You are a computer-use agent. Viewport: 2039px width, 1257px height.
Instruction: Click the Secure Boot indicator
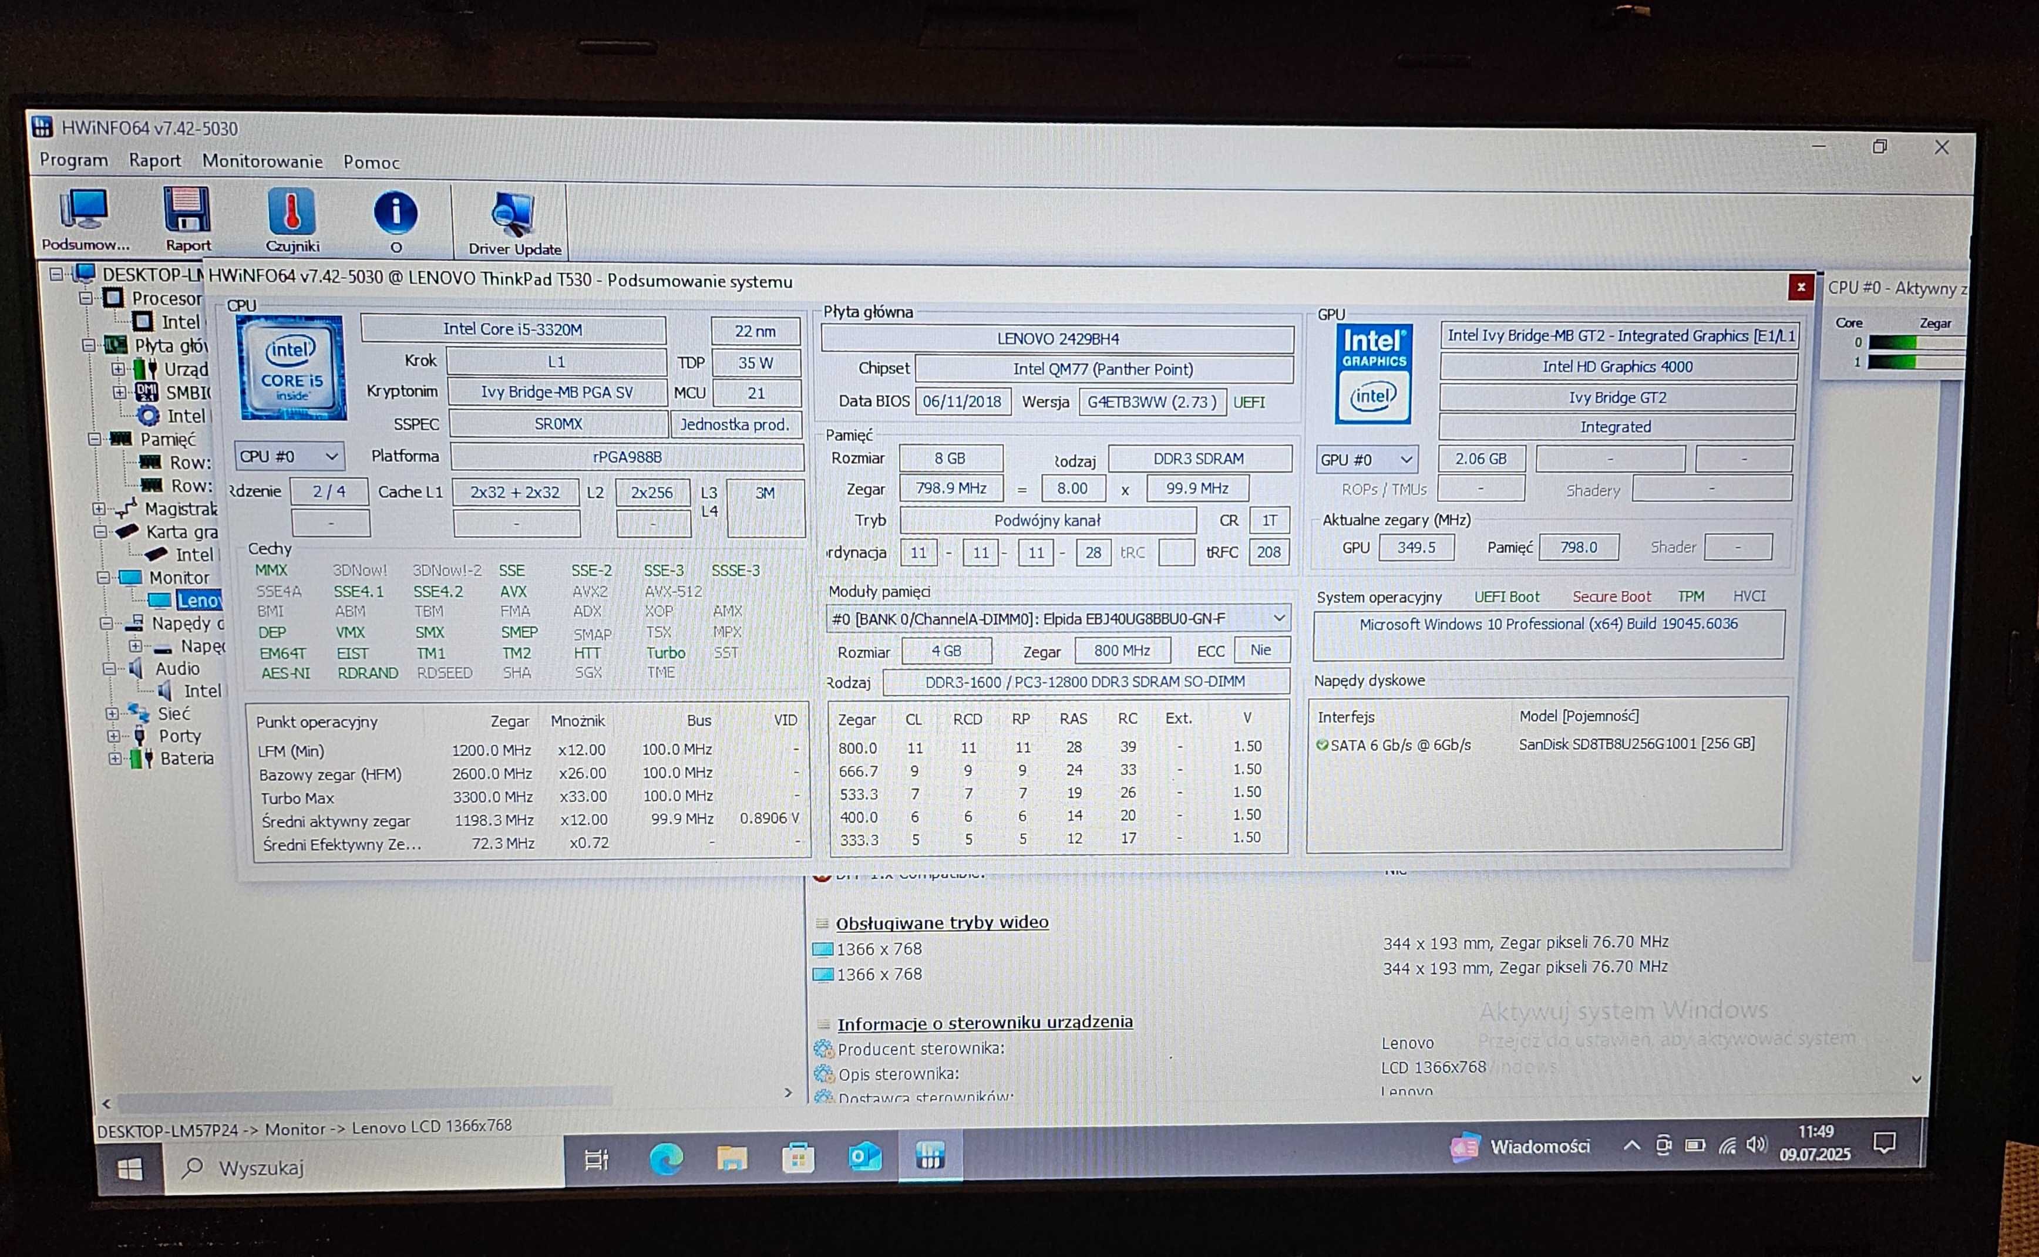(1611, 596)
